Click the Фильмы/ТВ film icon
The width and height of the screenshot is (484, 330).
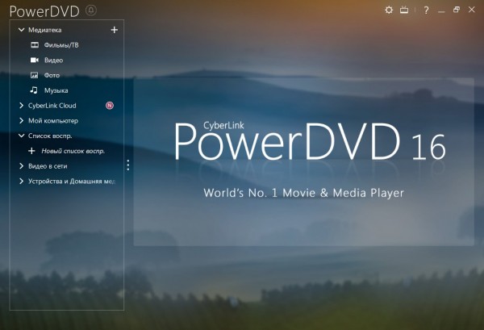coord(35,45)
